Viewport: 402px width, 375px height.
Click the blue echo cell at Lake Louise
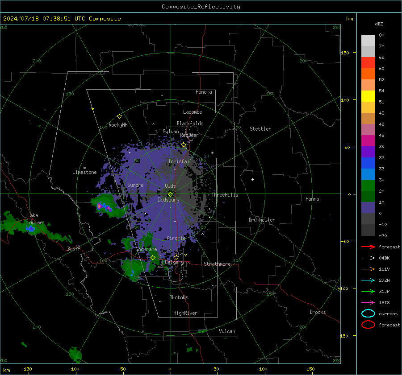pyautogui.click(x=30, y=228)
